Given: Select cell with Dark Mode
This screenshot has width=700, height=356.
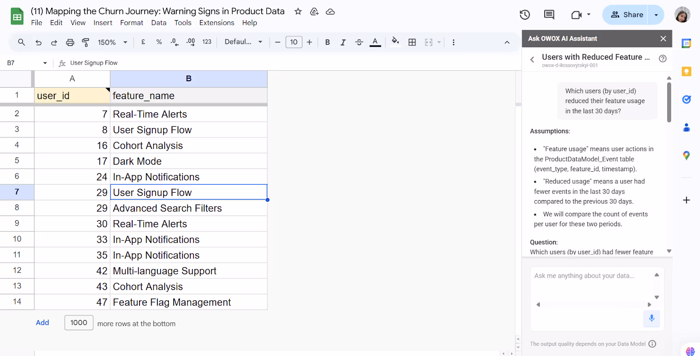Looking at the screenshot, I should [189, 161].
